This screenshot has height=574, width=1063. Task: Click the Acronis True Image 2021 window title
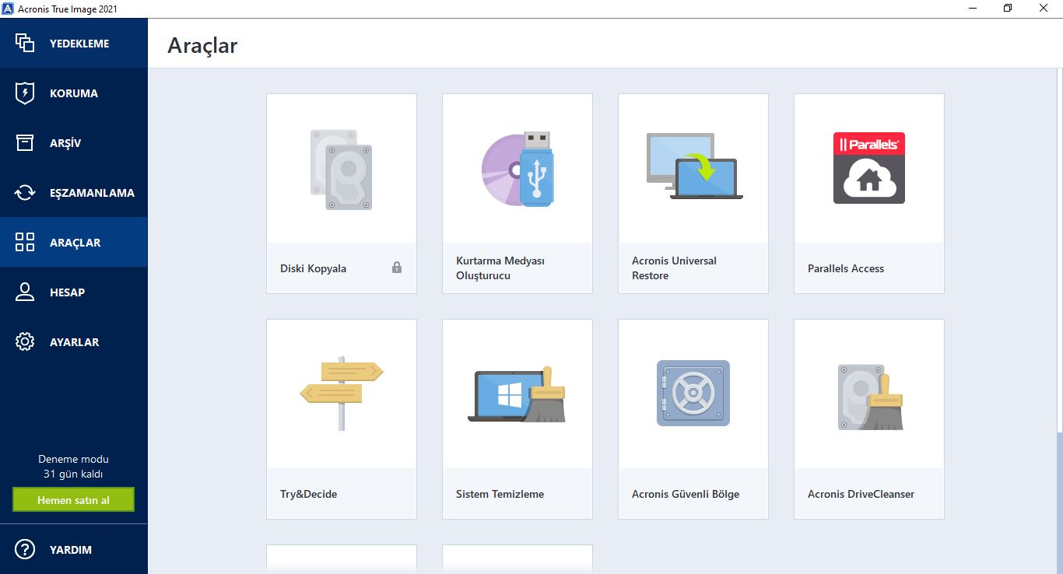click(x=68, y=9)
